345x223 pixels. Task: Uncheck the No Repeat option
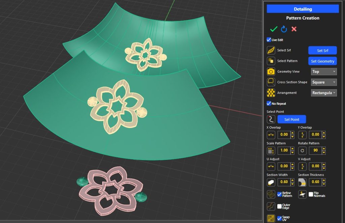269,103
